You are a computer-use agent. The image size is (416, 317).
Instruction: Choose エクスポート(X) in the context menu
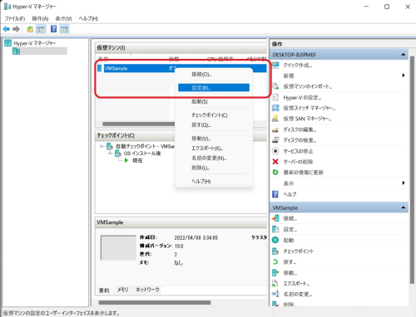(x=214, y=149)
